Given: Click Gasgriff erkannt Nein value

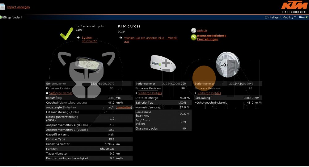Looking at the screenshot, I should coord(111,135).
